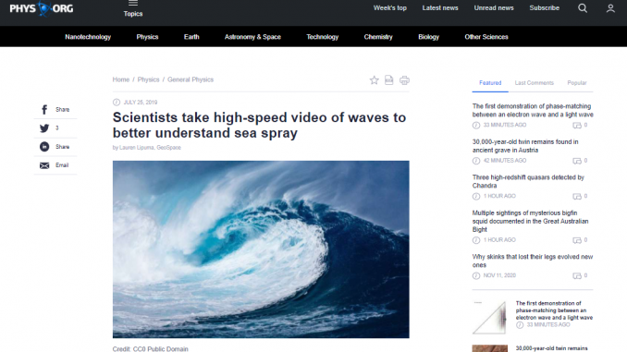Open phase-matching story beside thumbnail
Image resolution: width=627 pixels, height=352 pixels.
click(554, 310)
